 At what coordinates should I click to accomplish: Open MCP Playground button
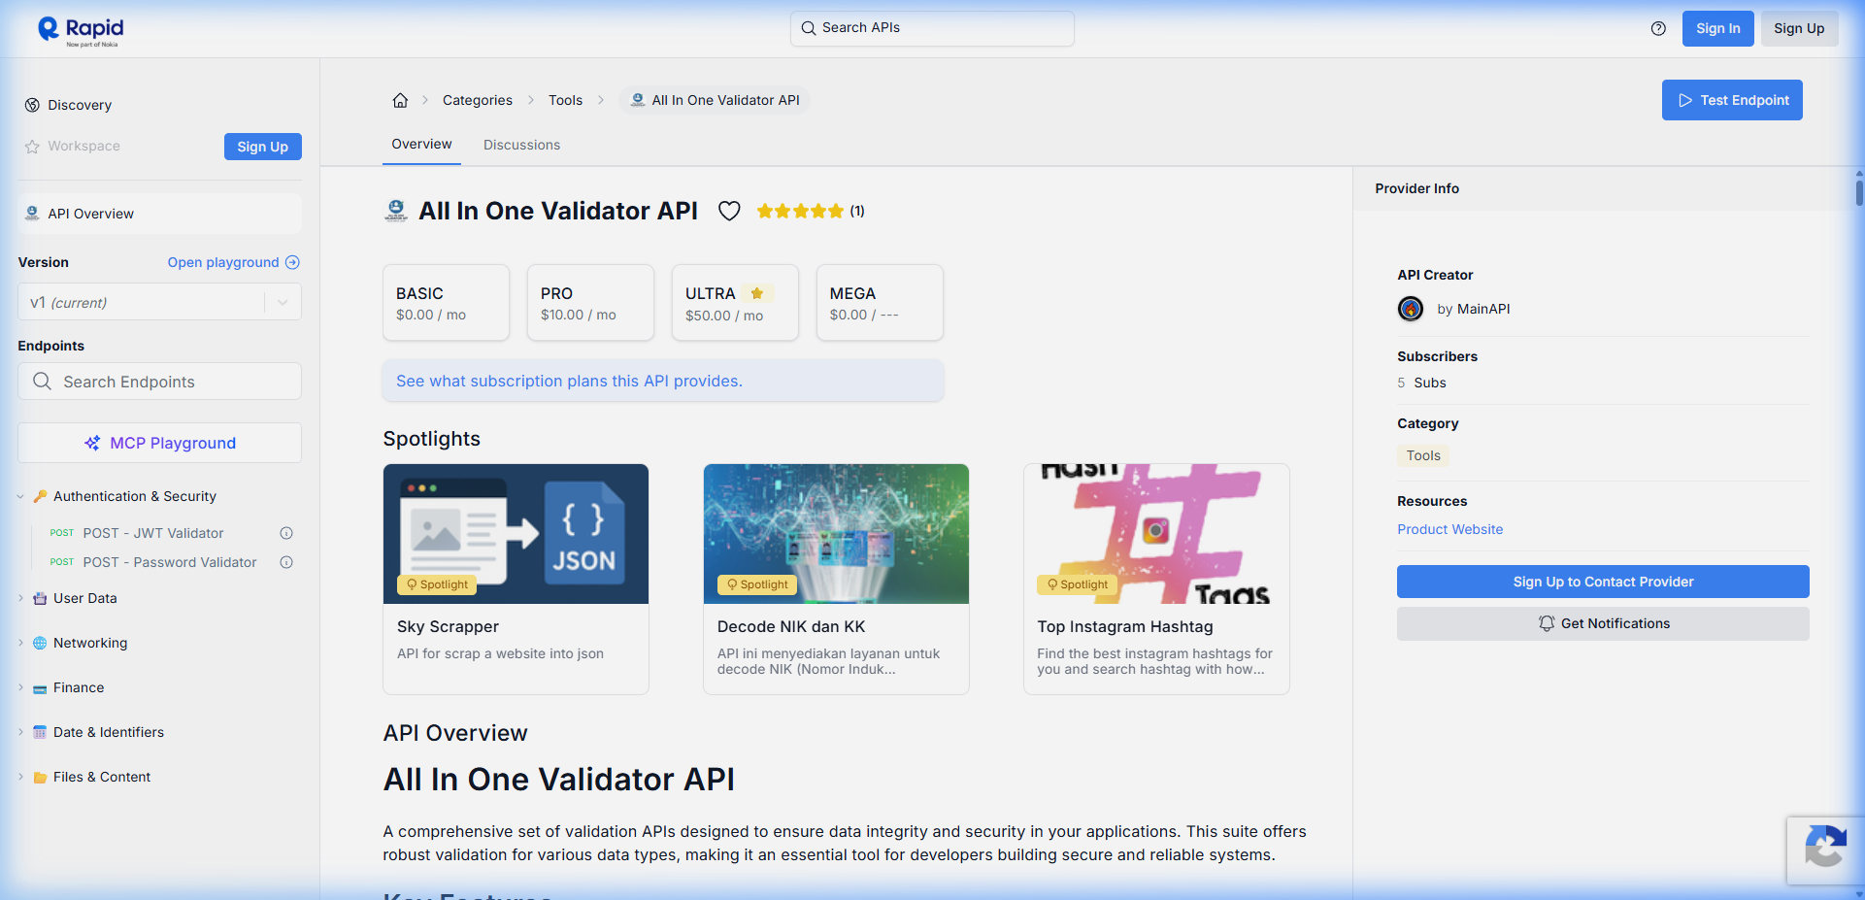(159, 443)
